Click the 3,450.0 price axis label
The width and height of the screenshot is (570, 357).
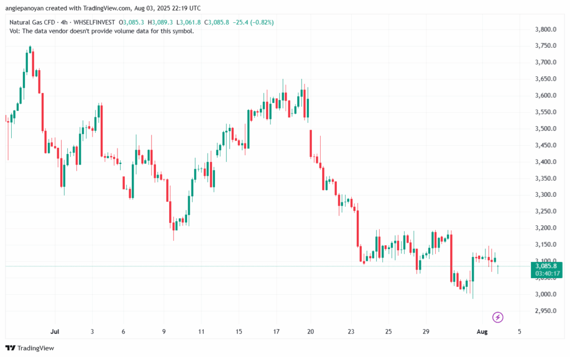[x=546, y=145]
